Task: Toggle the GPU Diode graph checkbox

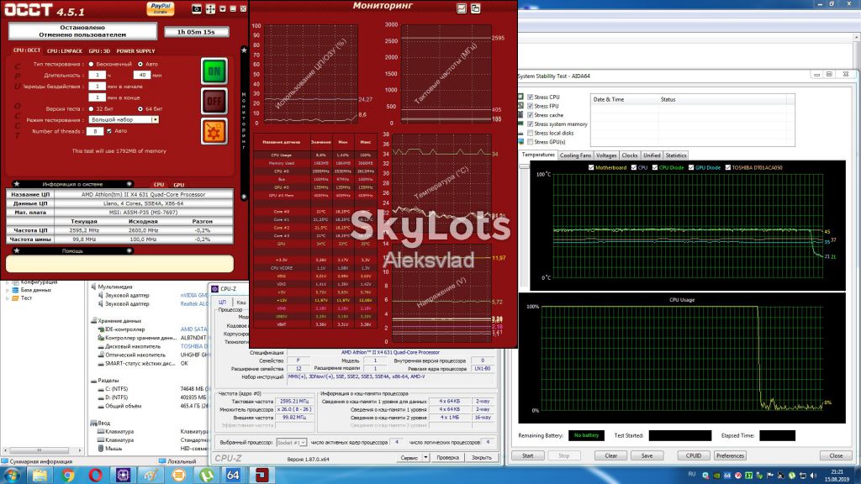Action: 691,167
